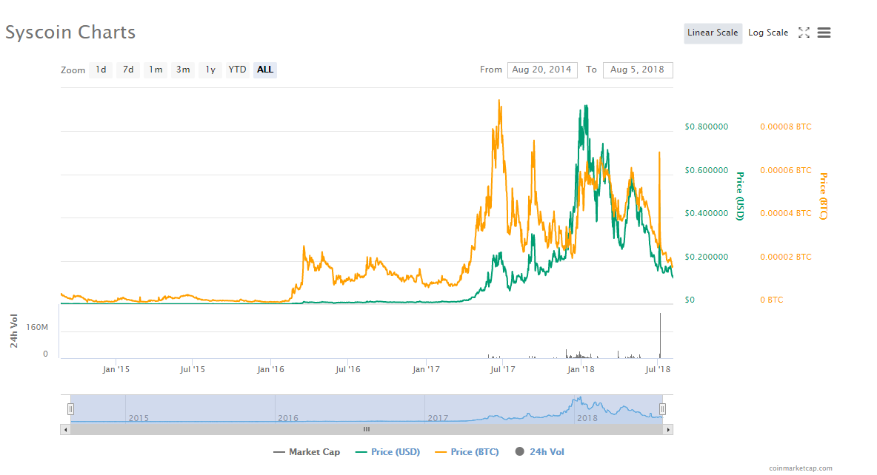Click the Jul '16 x-axis label
The image size is (877, 475).
click(x=348, y=369)
